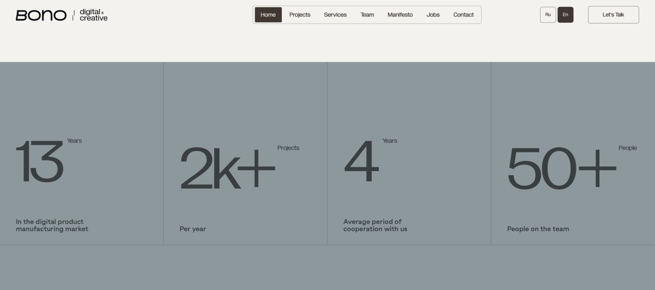Screen dimensions: 655x290
Task: View the Jobs page
Action: [x=433, y=15]
